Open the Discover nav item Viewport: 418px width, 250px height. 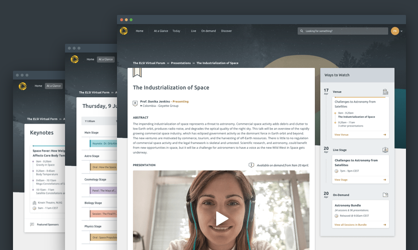tap(226, 31)
